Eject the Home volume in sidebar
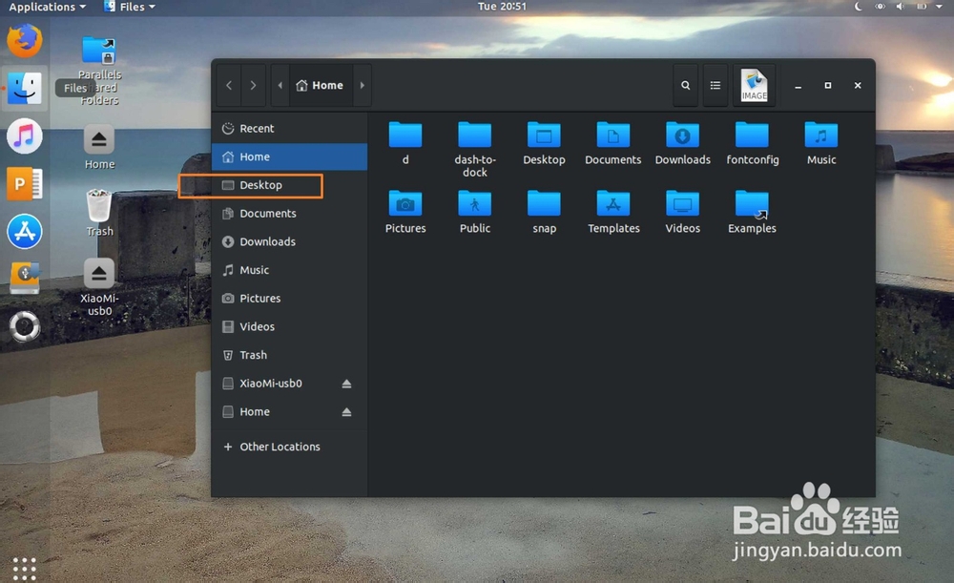The image size is (954, 583). 346,412
